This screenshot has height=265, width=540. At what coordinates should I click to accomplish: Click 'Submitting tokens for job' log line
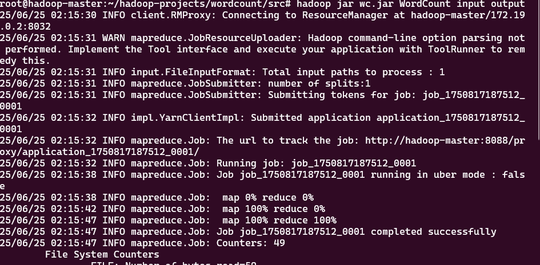pyautogui.click(x=262, y=100)
